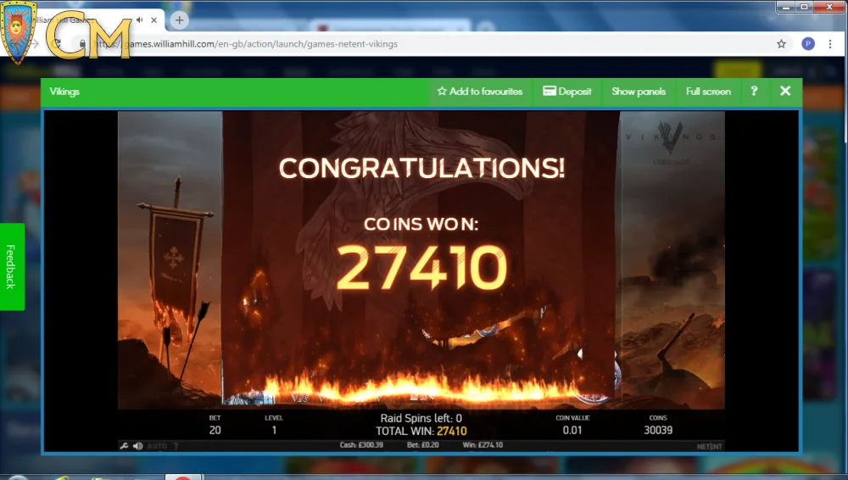Click the Vikings title in green bar
Image resolution: width=848 pixels, height=480 pixels.
point(64,92)
